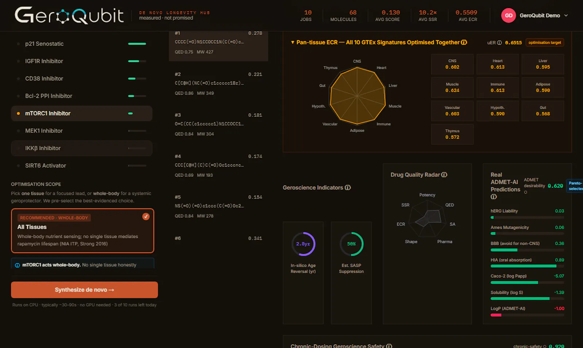The image size is (583, 348).
Task: Click the Drug Quality radar chart
Action: point(427,219)
